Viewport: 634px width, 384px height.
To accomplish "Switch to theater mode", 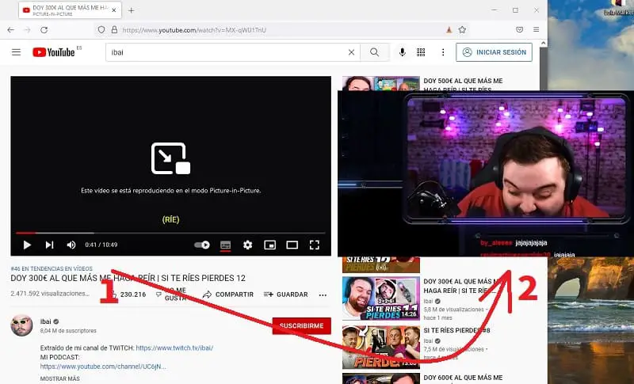I will pos(292,245).
